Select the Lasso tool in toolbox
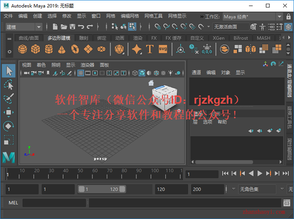This screenshot has height=219, width=294. (9, 85)
